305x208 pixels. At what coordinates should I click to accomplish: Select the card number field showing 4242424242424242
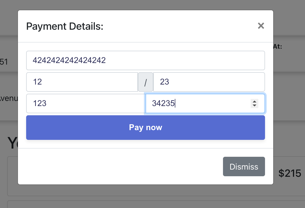pyautogui.click(x=146, y=60)
